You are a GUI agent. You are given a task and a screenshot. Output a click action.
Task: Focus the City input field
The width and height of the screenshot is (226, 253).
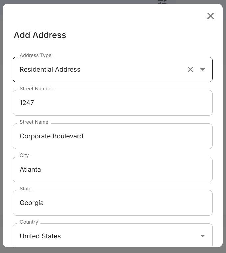tap(112, 169)
